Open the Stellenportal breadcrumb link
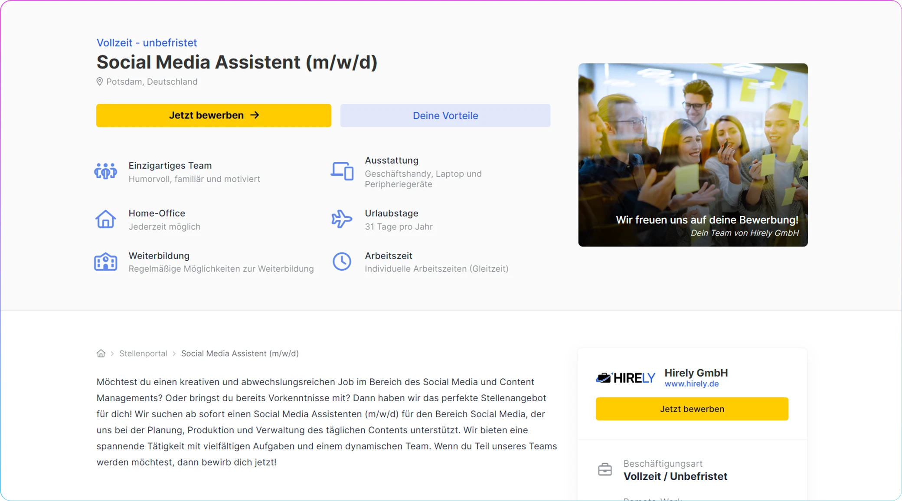This screenshot has height=501, width=902. [143, 353]
